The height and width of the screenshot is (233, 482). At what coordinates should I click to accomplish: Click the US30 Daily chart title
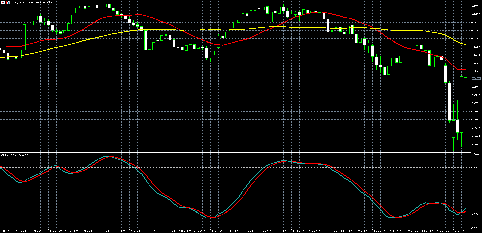coord(32,2)
